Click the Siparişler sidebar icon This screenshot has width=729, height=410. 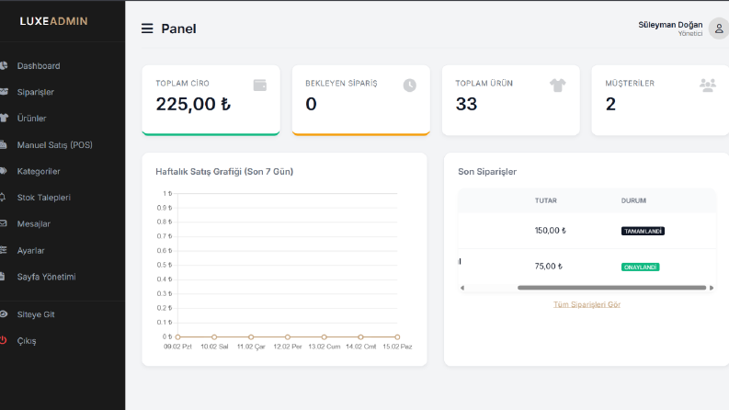click(x=4, y=92)
